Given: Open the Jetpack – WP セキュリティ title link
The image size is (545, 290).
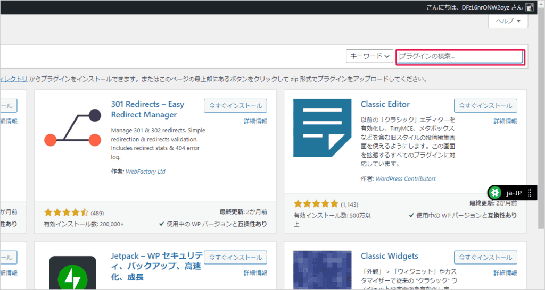Looking at the screenshot, I should (x=157, y=267).
